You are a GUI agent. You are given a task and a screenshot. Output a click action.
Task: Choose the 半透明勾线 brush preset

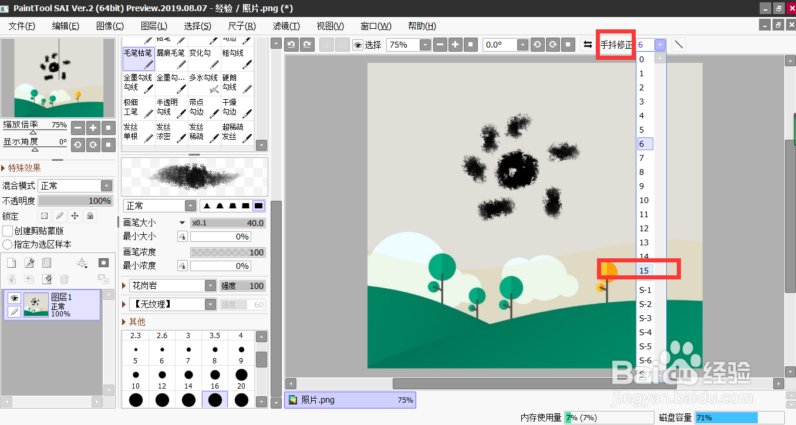pyautogui.click(x=171, y=107)
